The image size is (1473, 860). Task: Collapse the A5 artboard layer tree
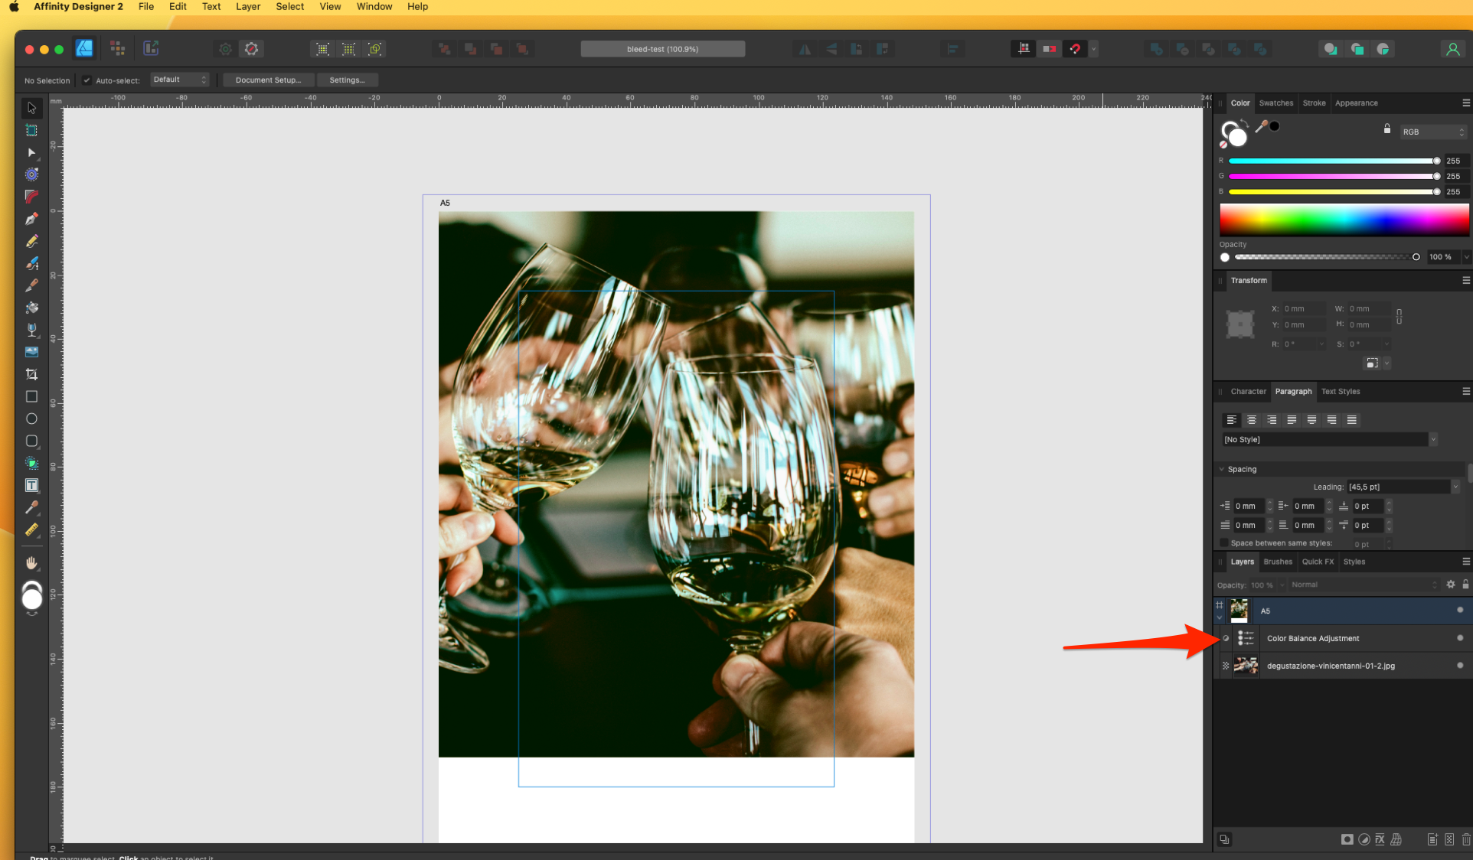click(x=1220, y=617)
